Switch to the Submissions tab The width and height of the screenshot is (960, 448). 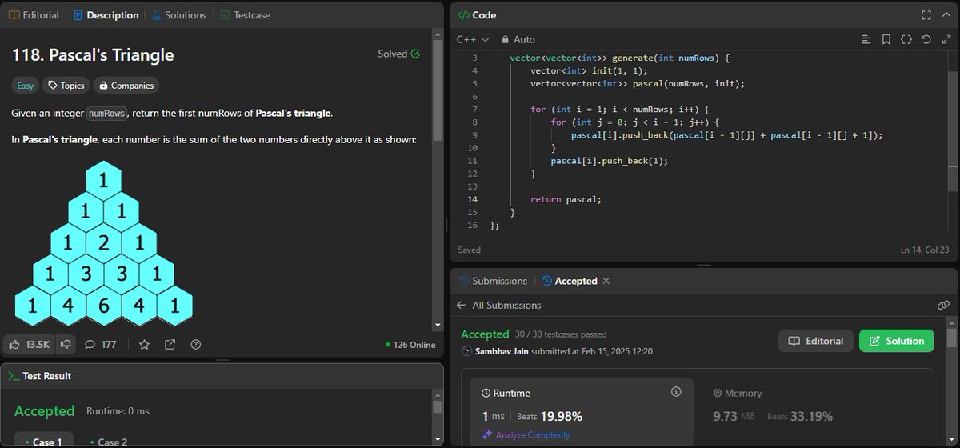coord(493,281)
